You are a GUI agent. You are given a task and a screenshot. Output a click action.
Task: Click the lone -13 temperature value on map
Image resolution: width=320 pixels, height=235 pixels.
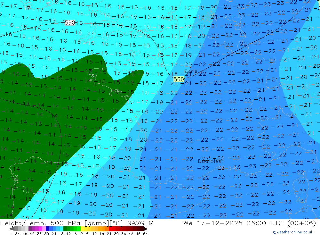(x=36, y=124)
